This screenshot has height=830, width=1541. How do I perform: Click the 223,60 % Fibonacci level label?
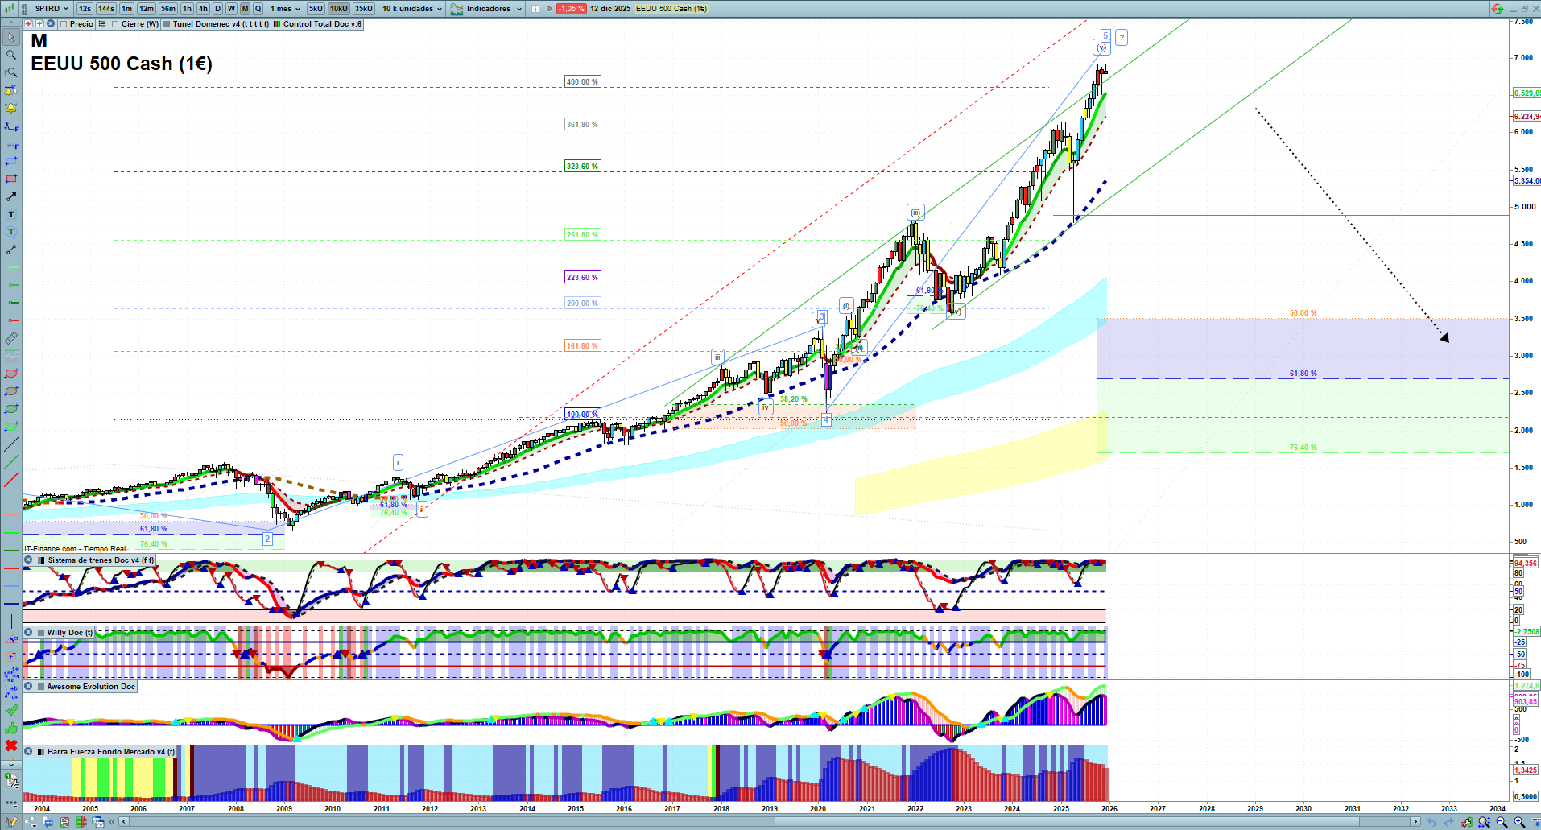582,278
